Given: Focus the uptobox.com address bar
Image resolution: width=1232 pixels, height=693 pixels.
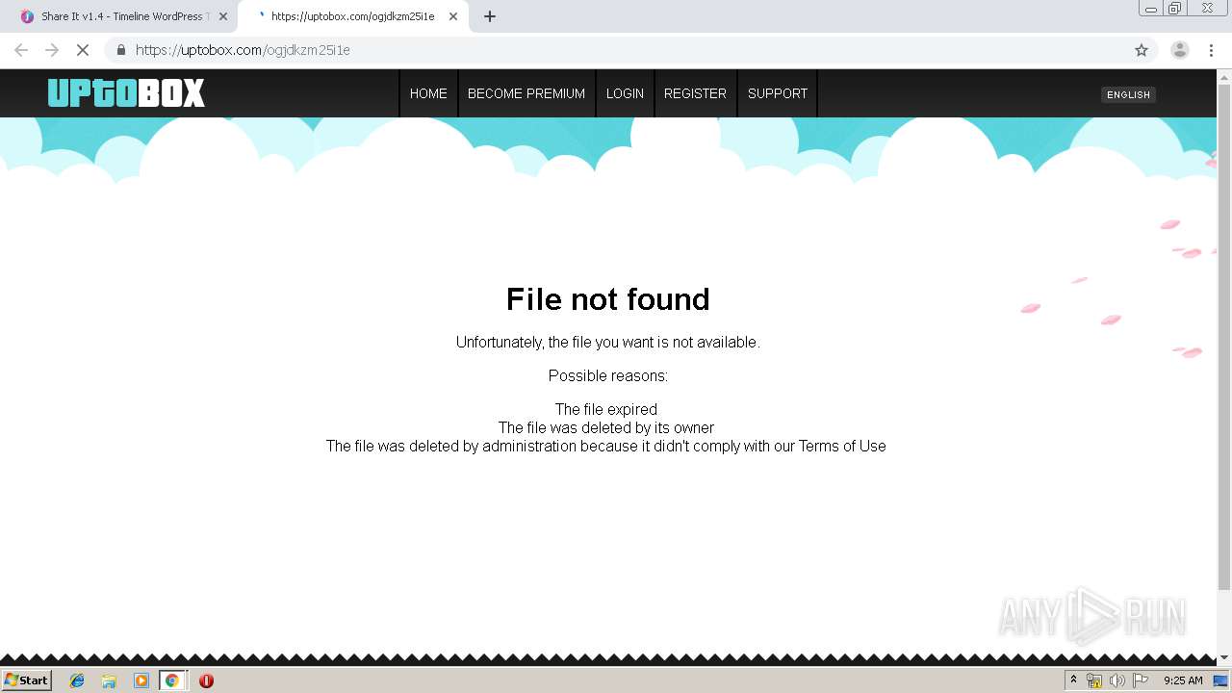Looking at the screenshot, I should tap(616, 50).
